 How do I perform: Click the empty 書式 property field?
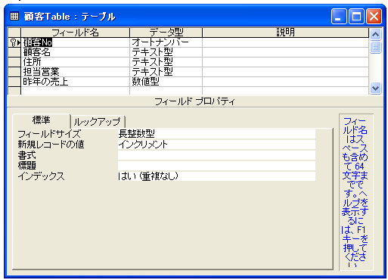pos(216,155)
